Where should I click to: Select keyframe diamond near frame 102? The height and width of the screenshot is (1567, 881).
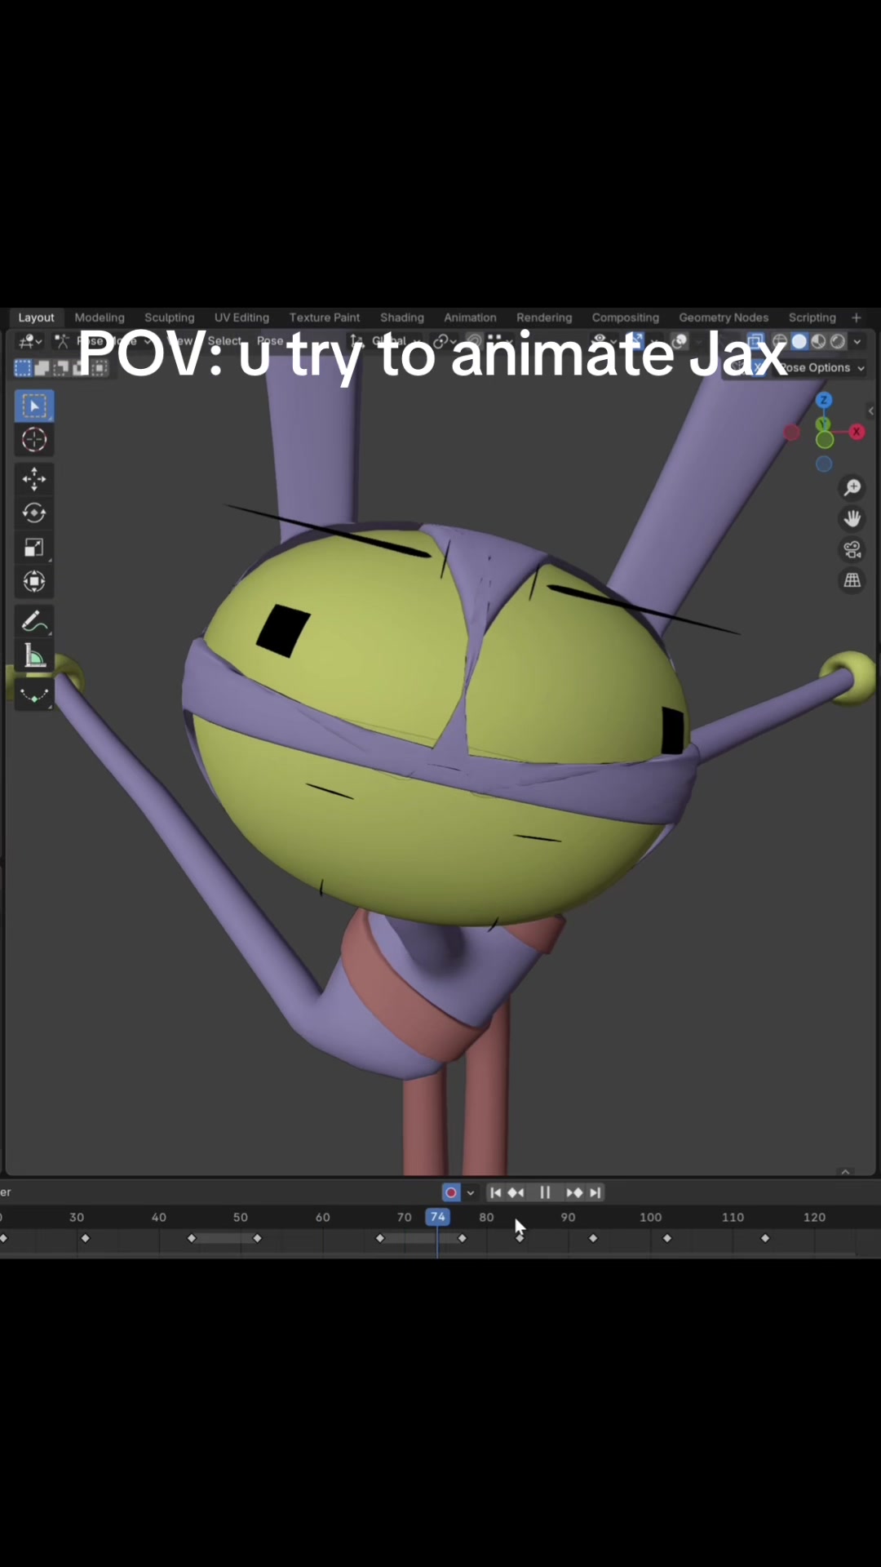coord(667,1238)
